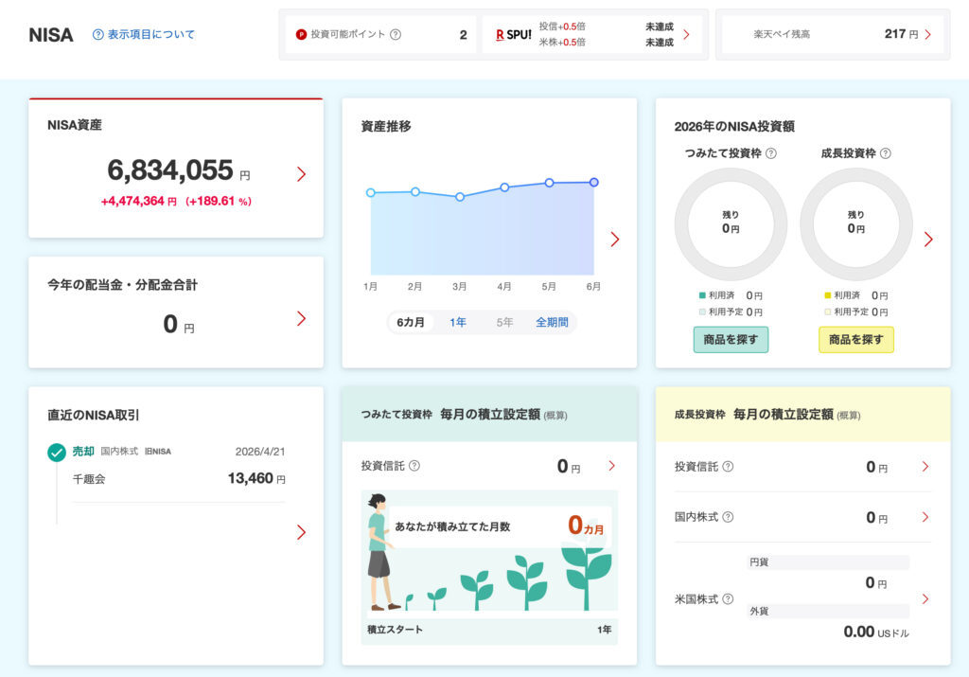
Task: Click the つみたて投資枠 donut chart
Action: (x=731, y=223)
